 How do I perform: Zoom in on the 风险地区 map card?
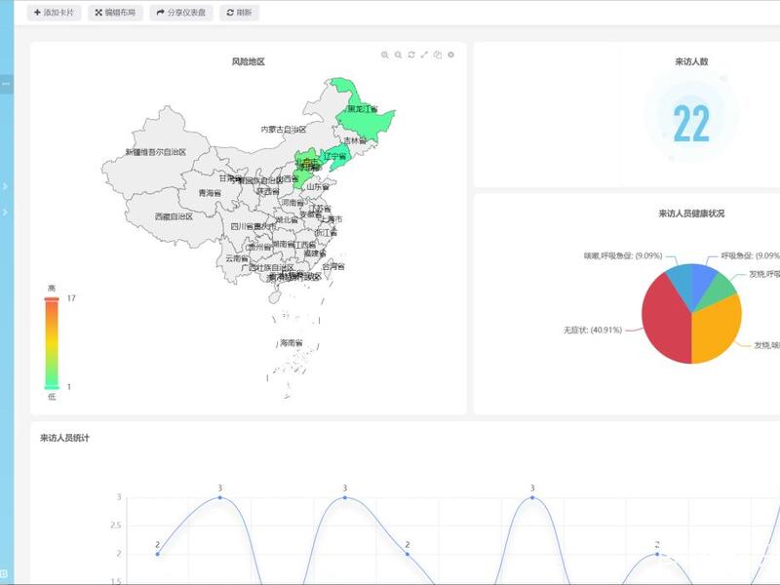[384, 55]
